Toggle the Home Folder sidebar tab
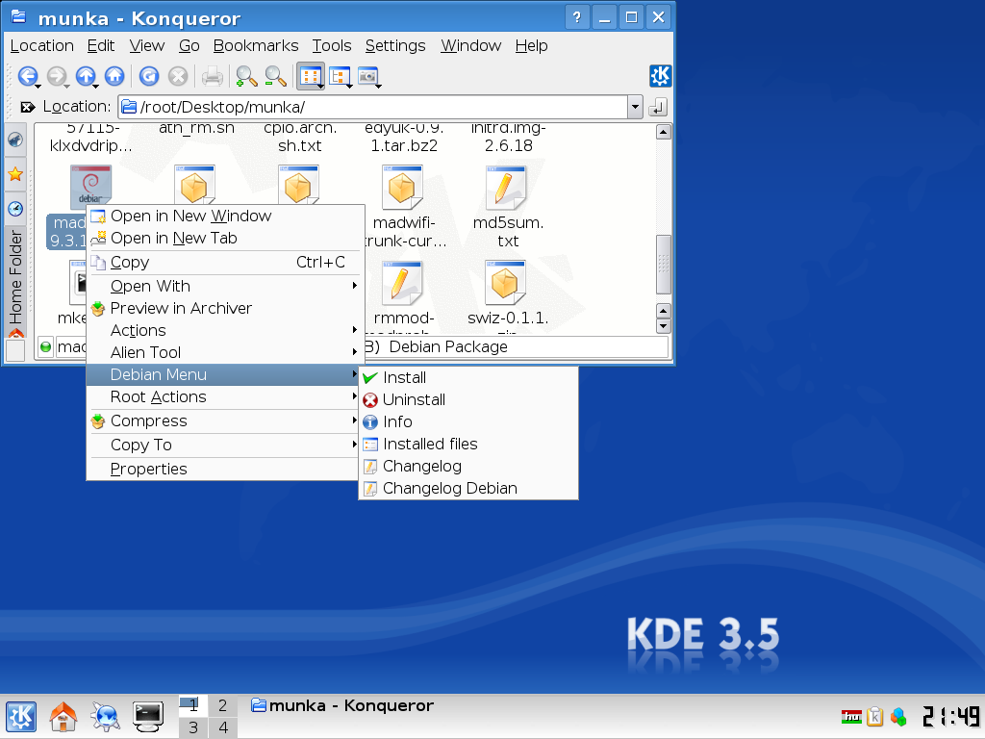This screenshot has width=985, height=739. [15, 282]
